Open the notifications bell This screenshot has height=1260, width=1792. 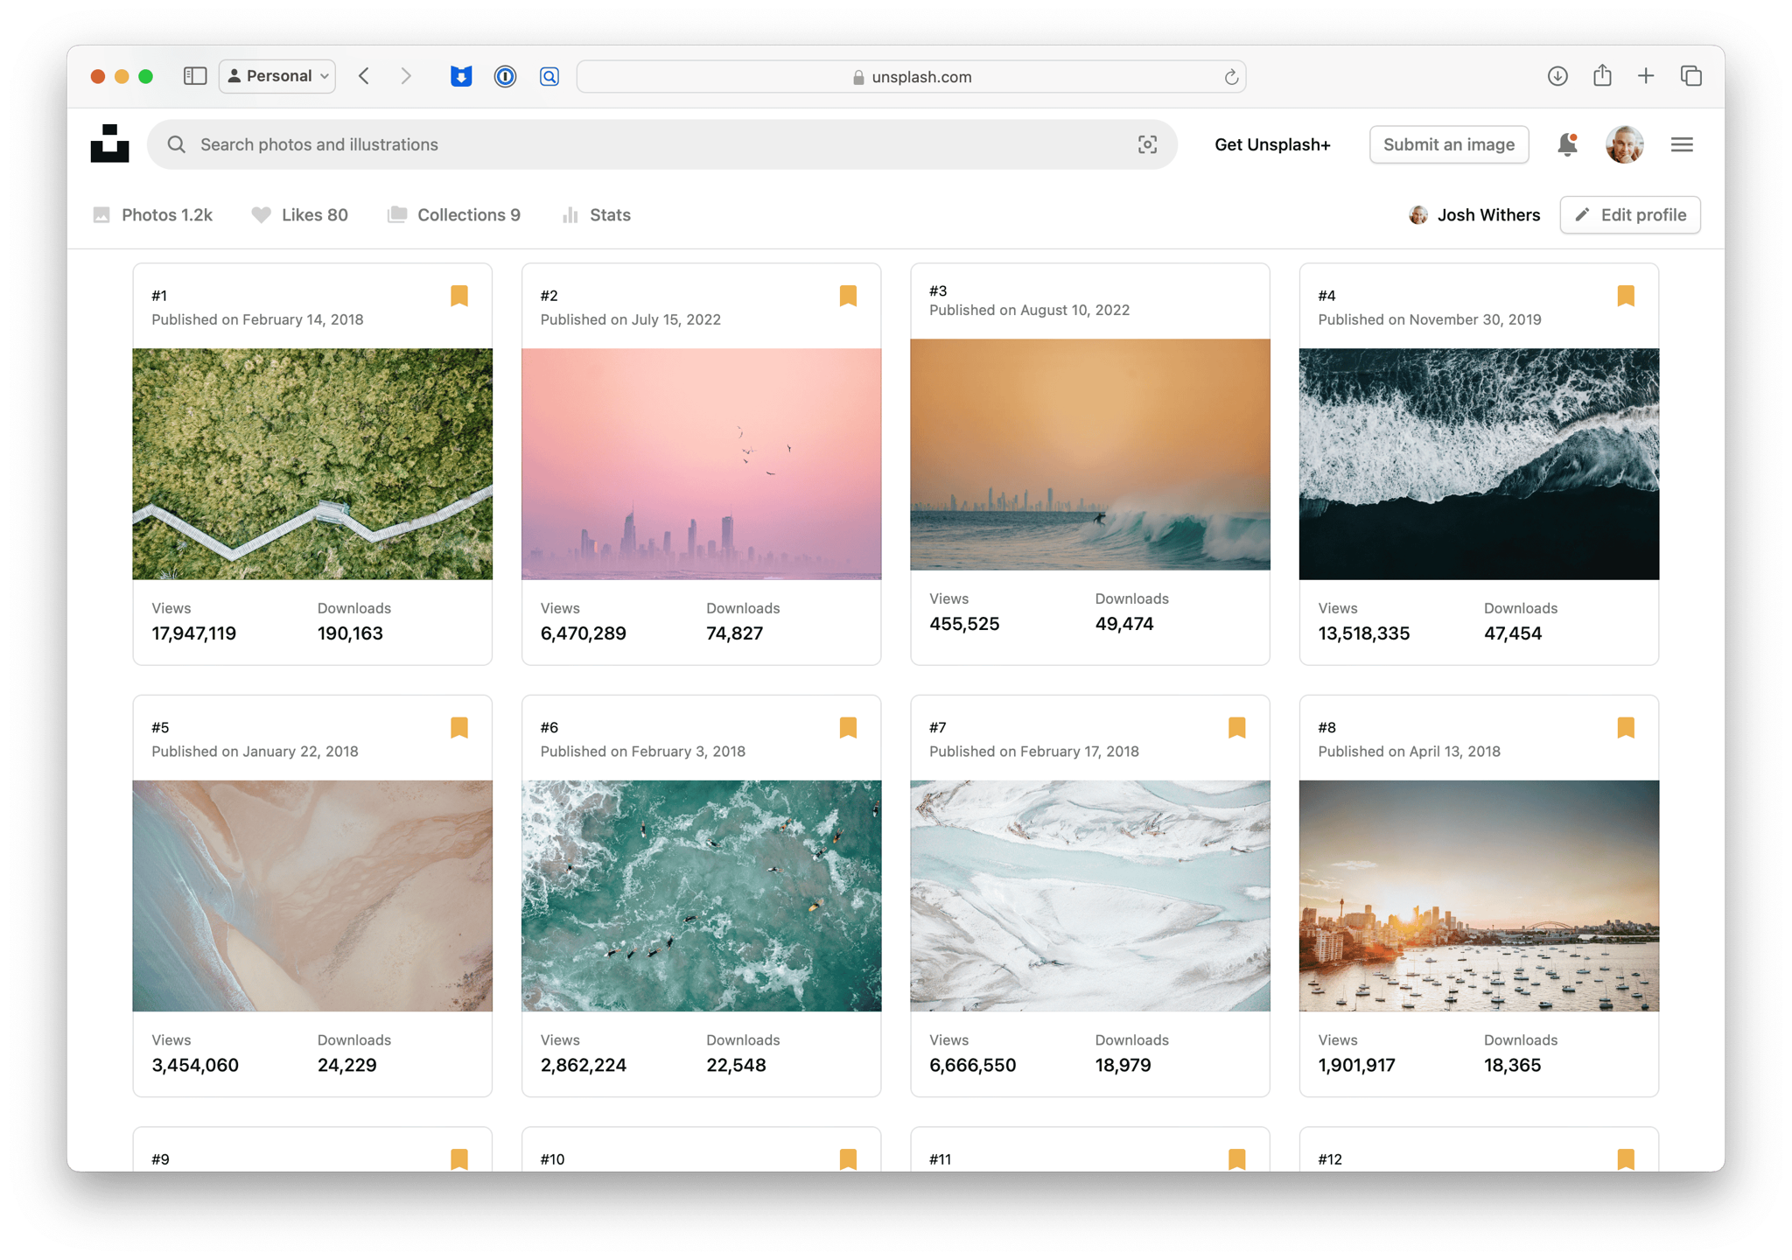(x=1566, y=144)
